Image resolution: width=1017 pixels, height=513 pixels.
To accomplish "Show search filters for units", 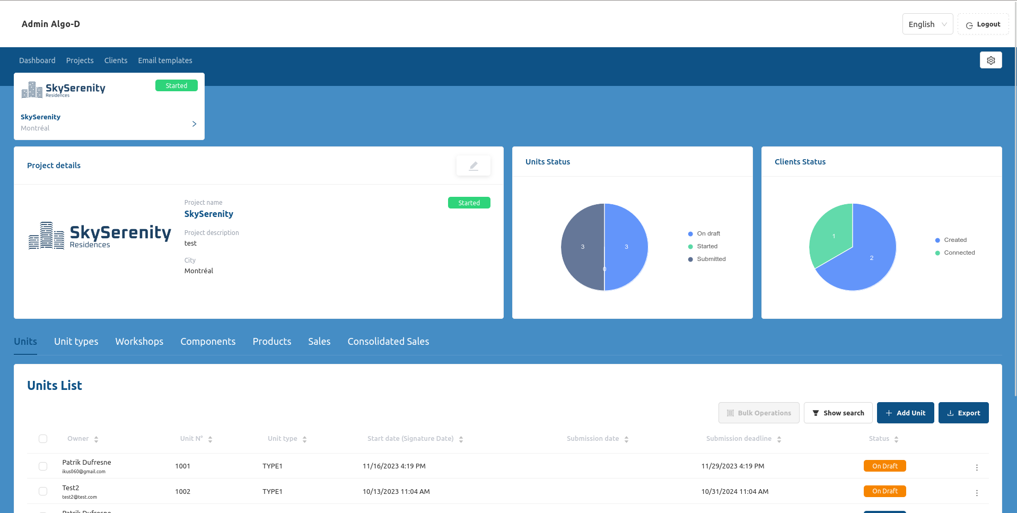I will 838,413.
